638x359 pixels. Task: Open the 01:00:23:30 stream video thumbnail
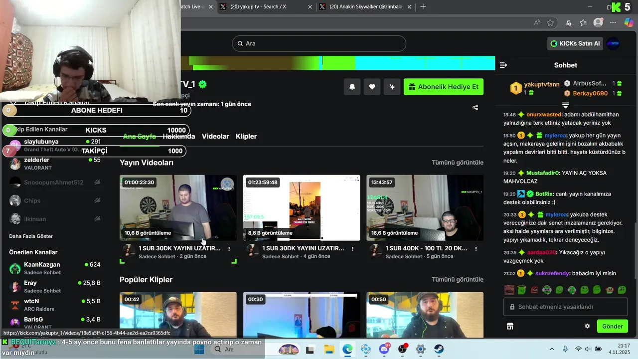(178, 208)
